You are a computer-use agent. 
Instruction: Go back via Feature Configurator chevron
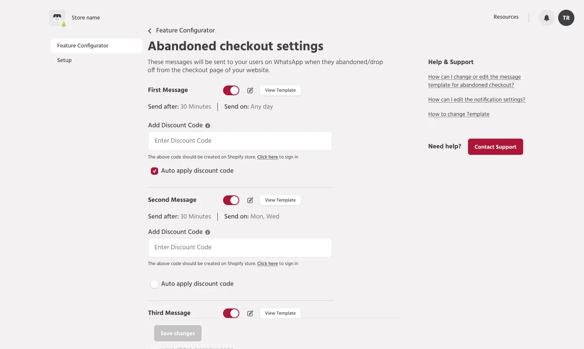[150, 31]
